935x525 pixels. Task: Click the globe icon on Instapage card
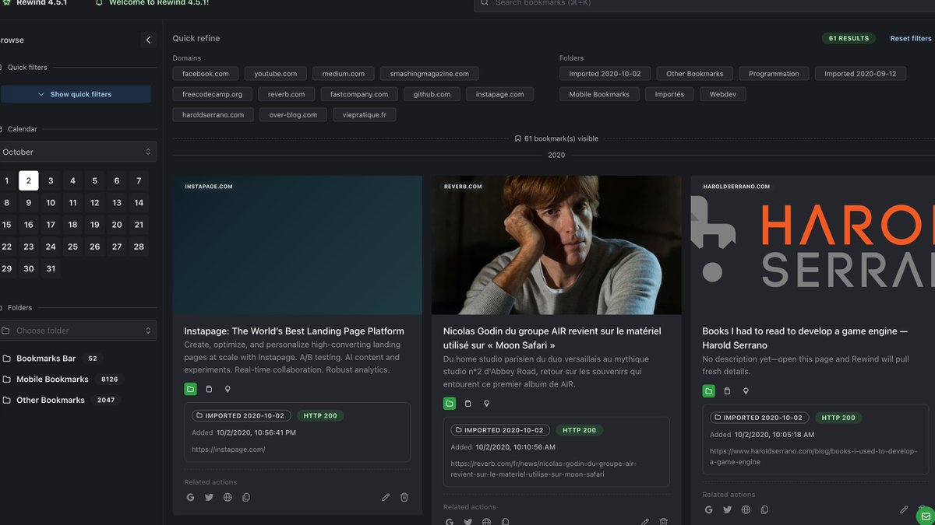[228, 497]
